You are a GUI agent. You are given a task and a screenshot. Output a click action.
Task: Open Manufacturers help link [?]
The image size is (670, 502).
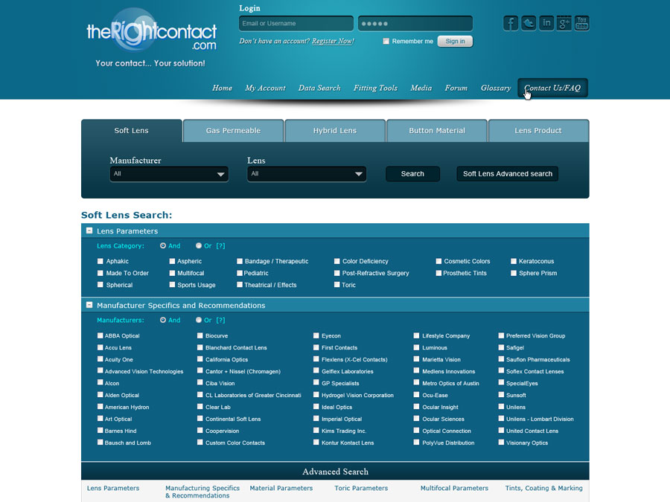220,320
